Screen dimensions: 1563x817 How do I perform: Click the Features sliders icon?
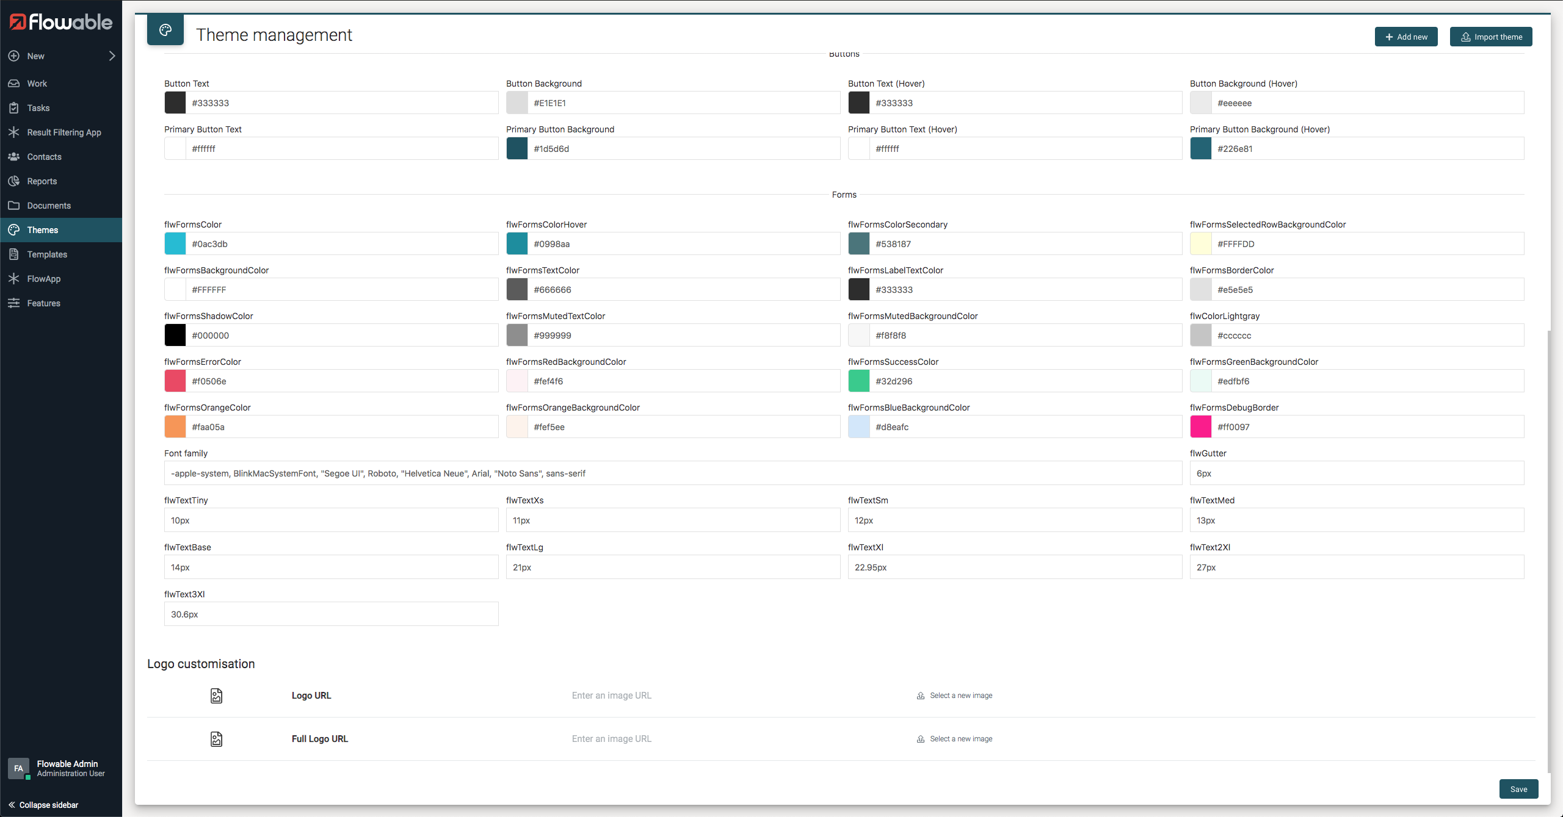[x=14, y=303]
